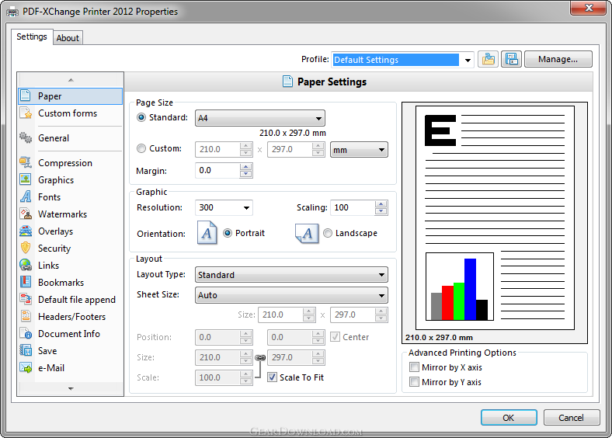Open the Watermarks stamp icon
The image size is (612, 438).
click(26, 214)
